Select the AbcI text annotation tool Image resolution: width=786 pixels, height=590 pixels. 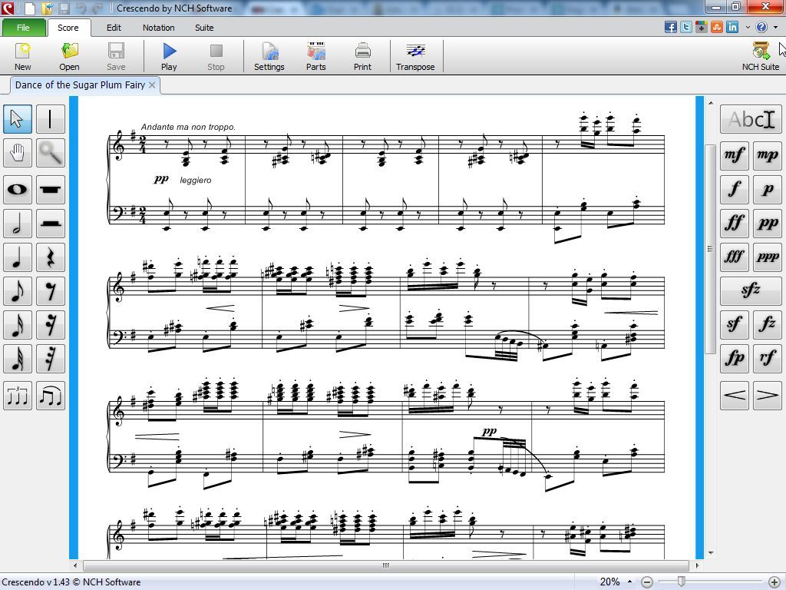point(750,119)
